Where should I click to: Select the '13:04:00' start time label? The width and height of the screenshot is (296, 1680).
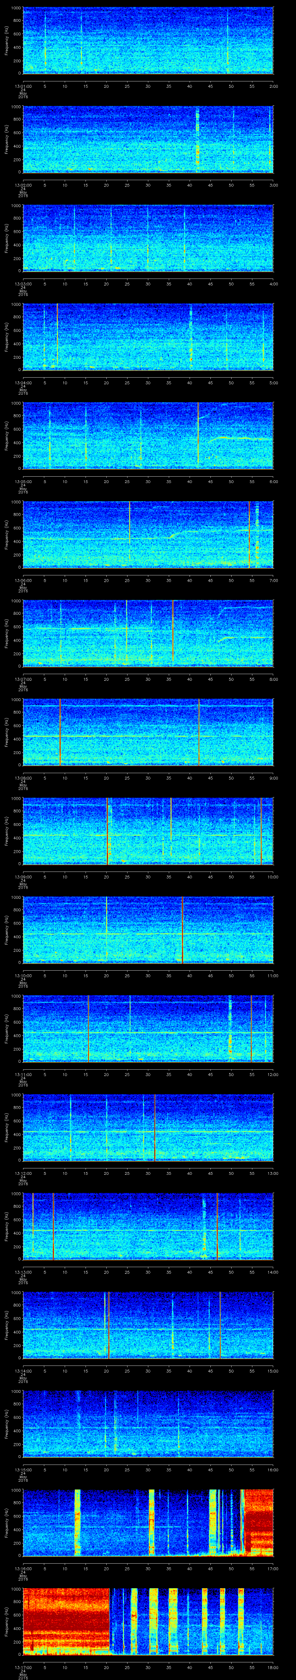[x=23, y=382]
